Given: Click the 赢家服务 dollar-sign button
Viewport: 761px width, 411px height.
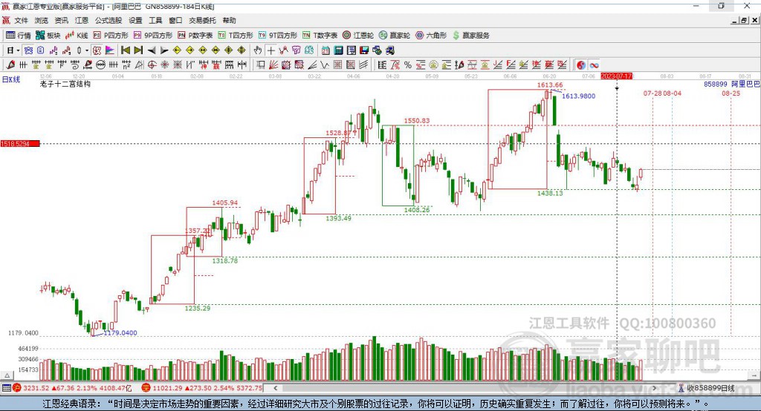Looking at the screenshot, I should pyautogui.click(x=470, y=36).
